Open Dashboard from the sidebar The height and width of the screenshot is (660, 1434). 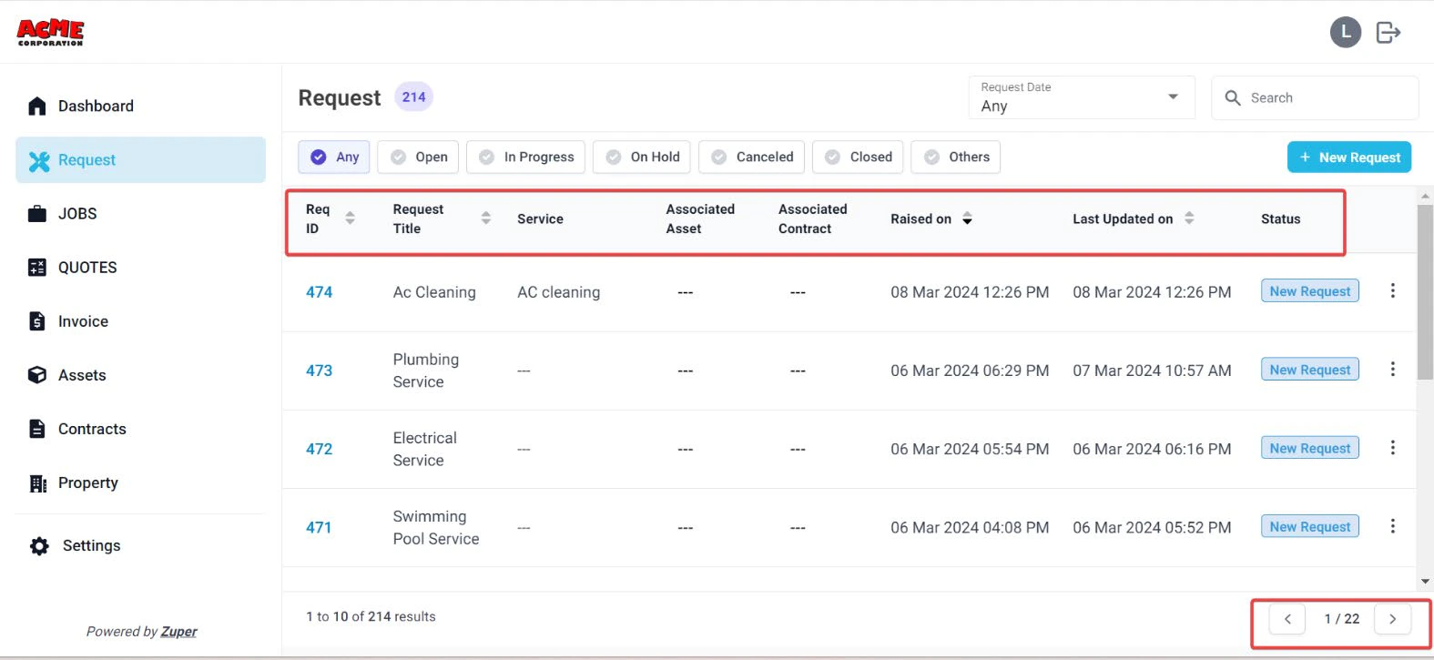[140, 107]
